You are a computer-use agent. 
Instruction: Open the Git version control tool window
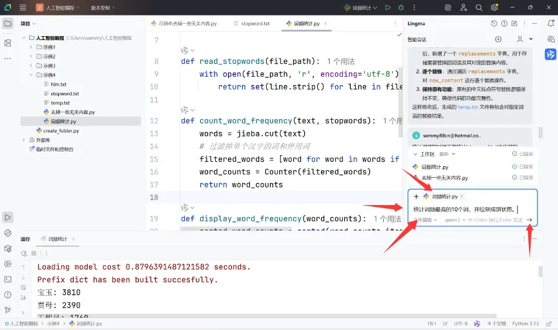point(8,310)
